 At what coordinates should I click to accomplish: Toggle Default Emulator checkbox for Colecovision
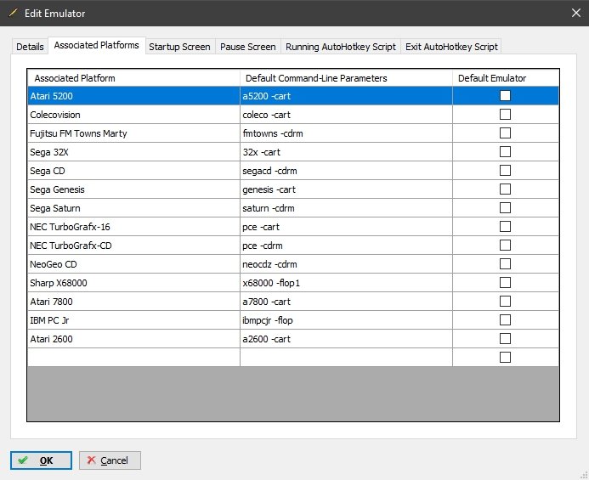click(x=505, y=114)
